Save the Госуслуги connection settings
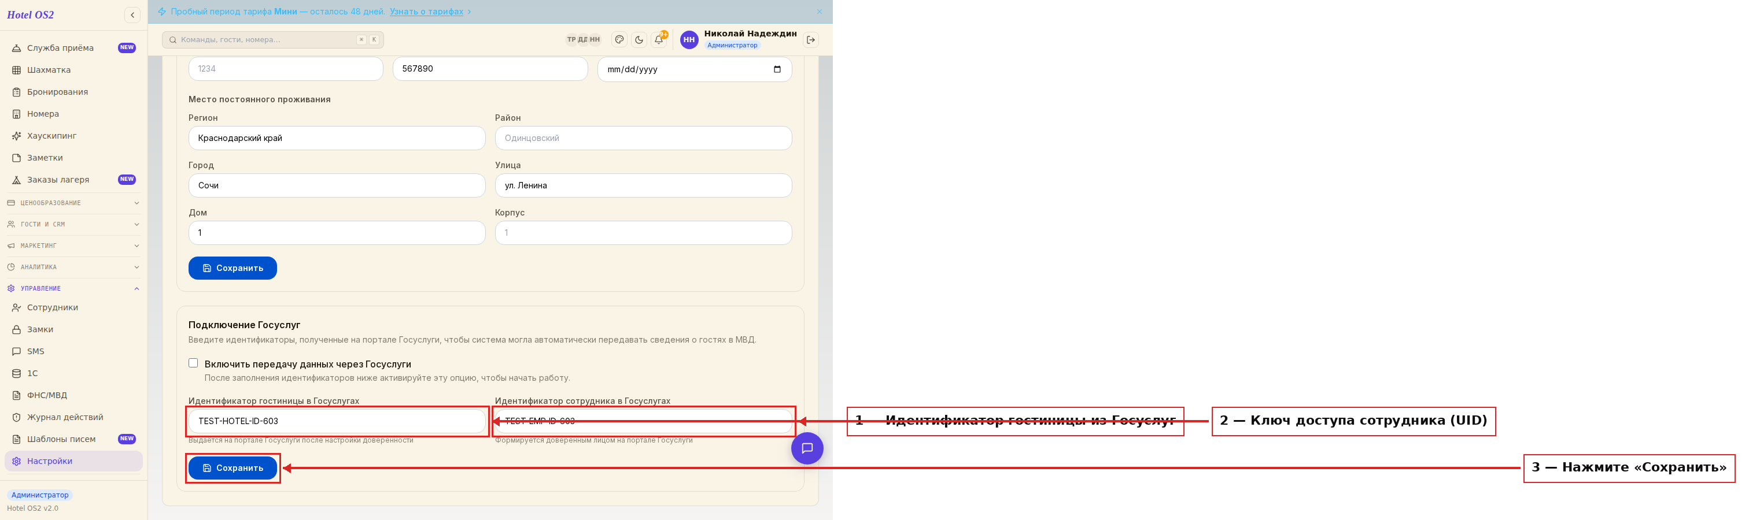Screen dimensions: 1749x520 pos(233,468)
